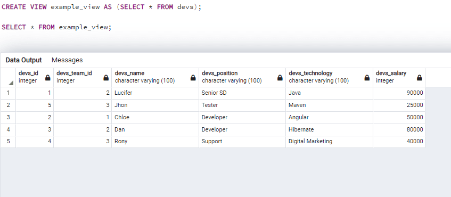
Task: Select row number 2 header
Action: pos(8,105)
